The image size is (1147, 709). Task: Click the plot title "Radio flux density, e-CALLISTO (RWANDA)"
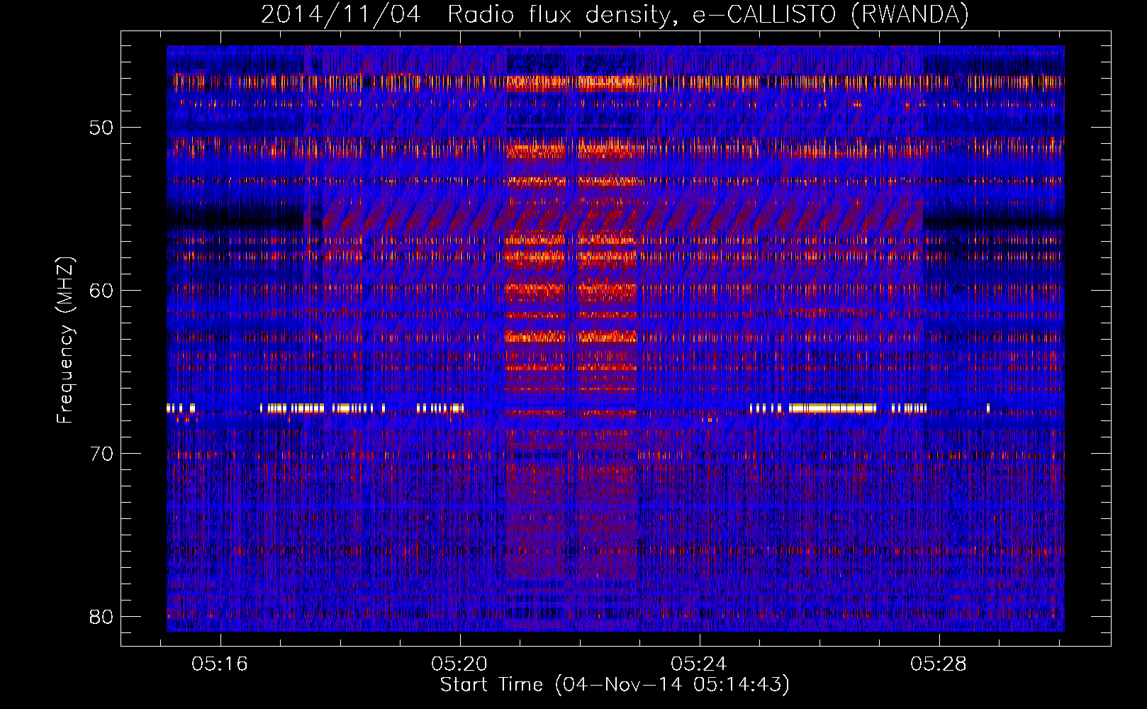708,15
